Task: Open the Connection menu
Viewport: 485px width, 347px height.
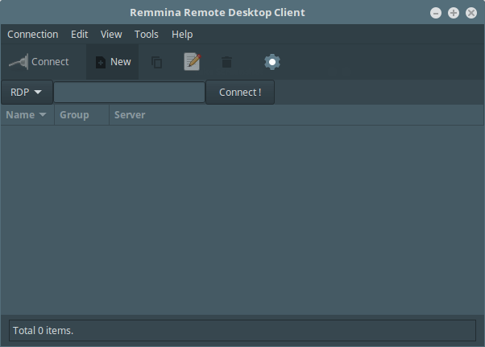Action: tap(33, 35)
